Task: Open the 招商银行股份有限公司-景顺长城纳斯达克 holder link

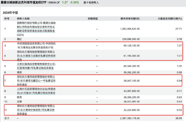Action: tap(36, 29)
